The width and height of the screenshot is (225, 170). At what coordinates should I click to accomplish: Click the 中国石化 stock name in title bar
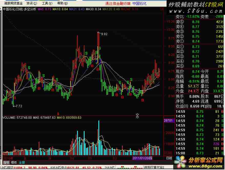139,3
